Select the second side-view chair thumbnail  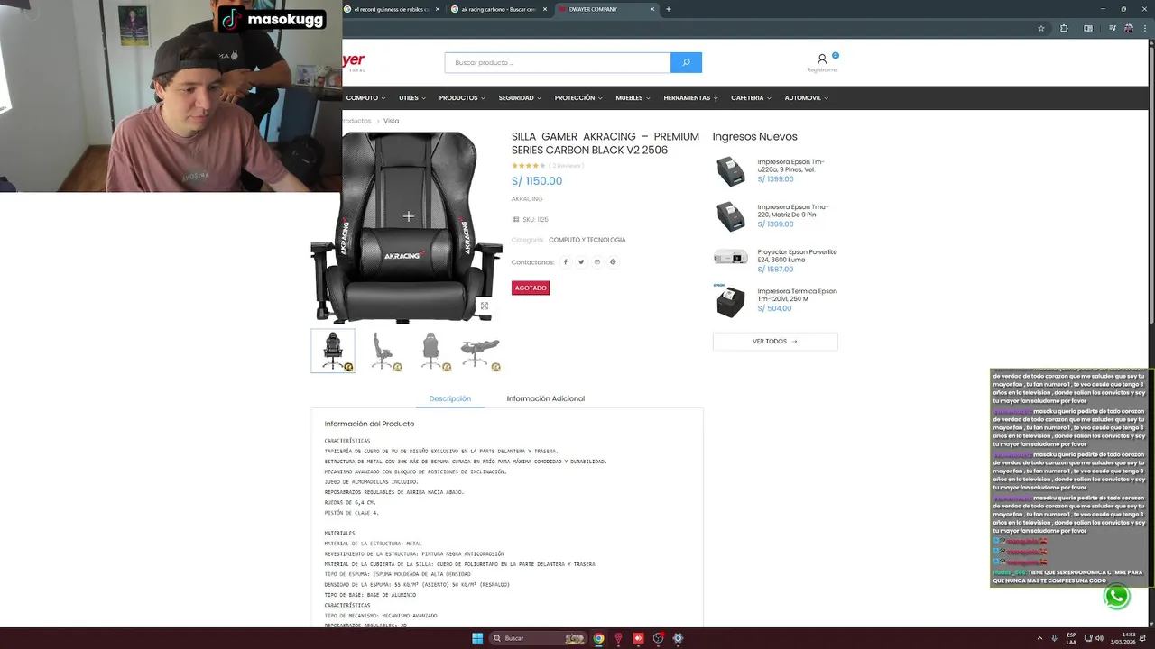click(x=383, y=351)
